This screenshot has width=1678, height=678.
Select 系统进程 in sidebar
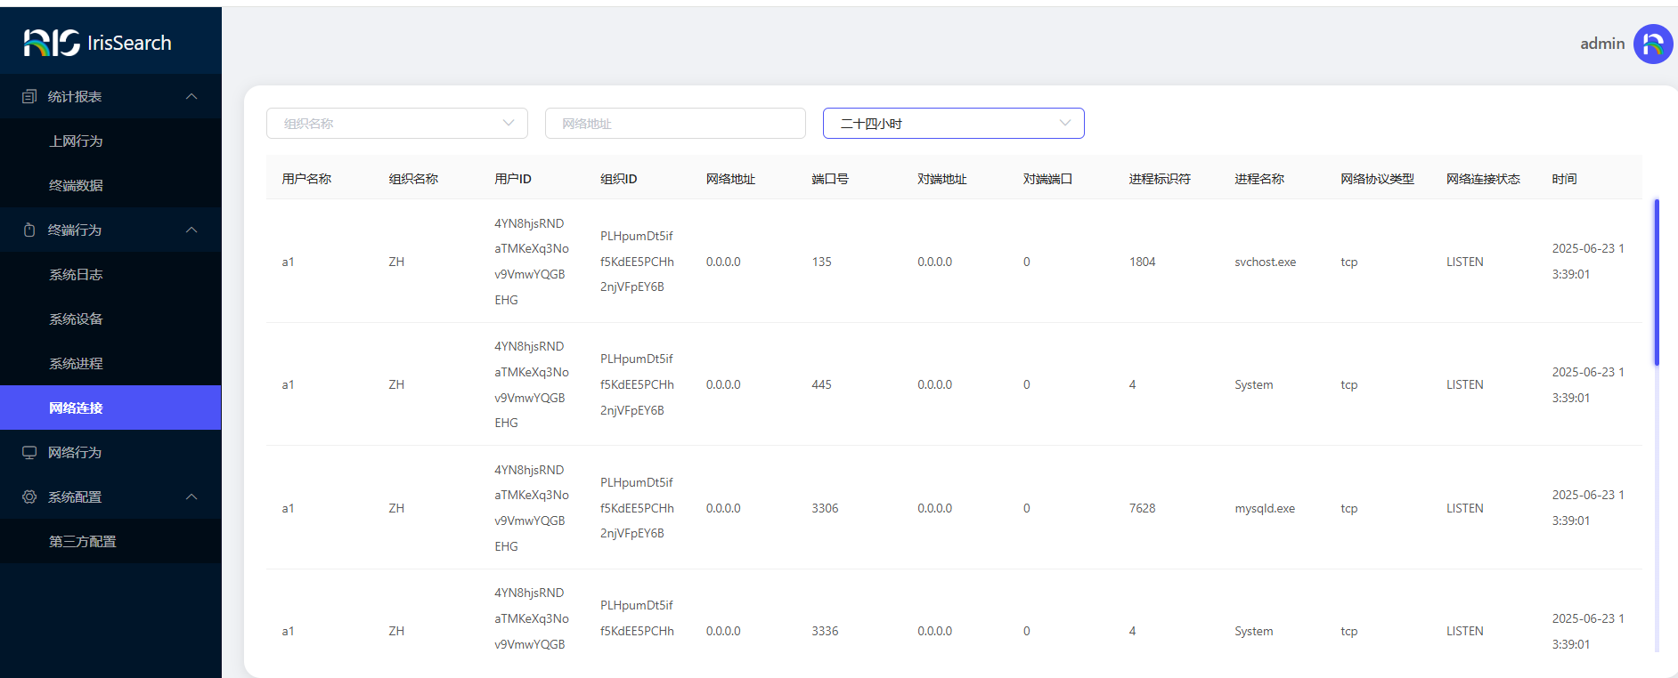[76, 363]
